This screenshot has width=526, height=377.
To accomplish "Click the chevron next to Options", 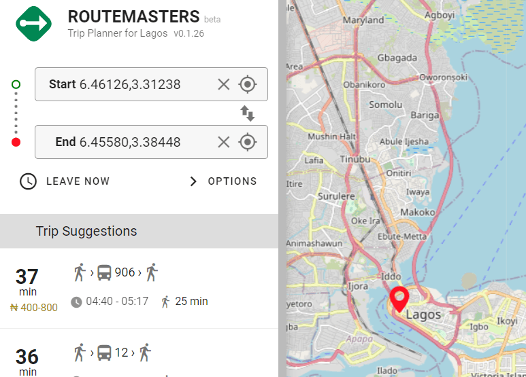I will [193, 181].
